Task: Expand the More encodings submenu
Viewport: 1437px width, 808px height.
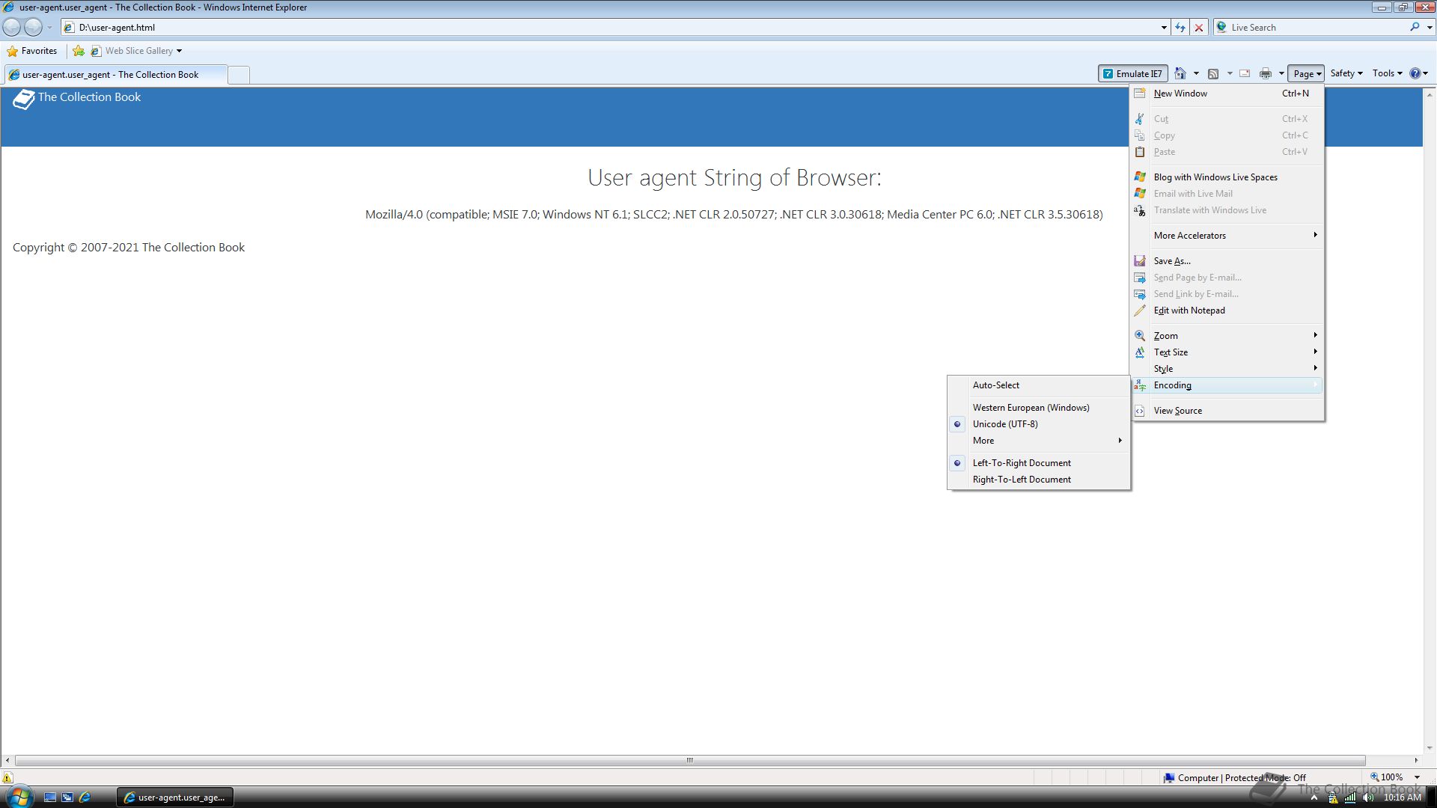Action: 1039,441
